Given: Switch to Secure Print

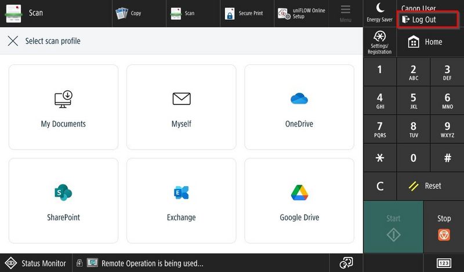Looking at the screenshot, I should (x=244, y=13).
